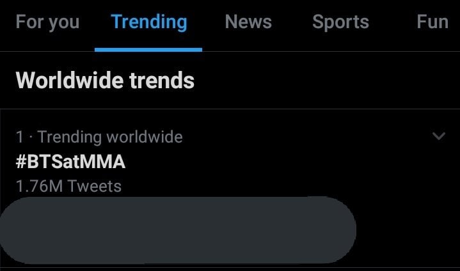Click the word Tweets in the trend count
The image size is (460, 271).
point(95,187)
